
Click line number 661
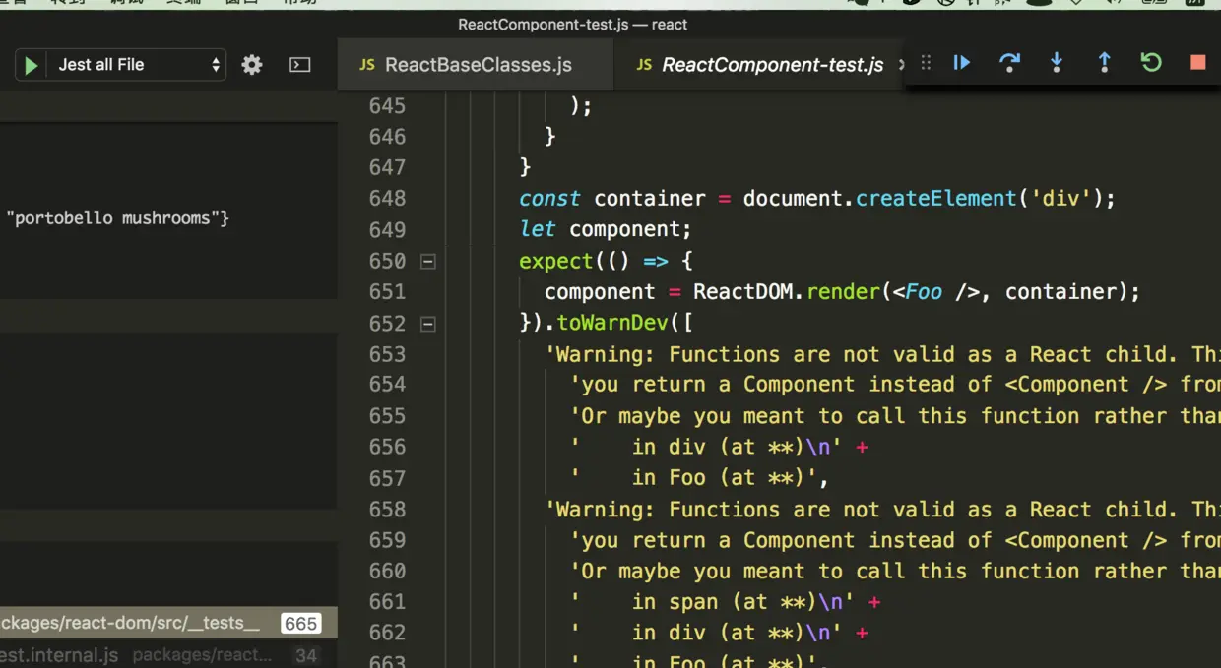click(x=387, y=601)
